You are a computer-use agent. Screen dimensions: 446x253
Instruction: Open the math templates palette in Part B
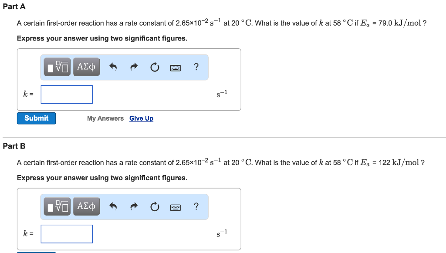(57, 206)
